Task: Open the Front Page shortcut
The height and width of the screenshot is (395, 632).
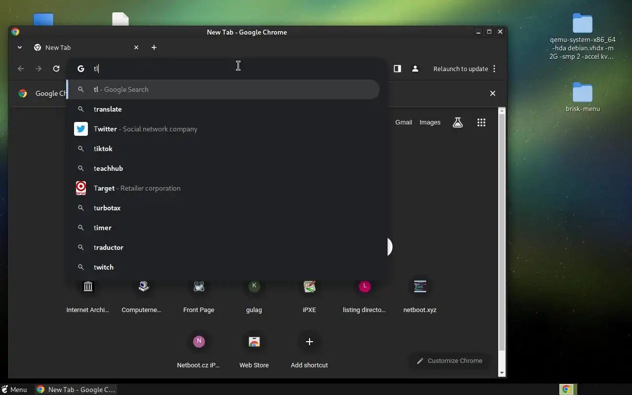Action: pyautogui.click(x=198, y=295)
